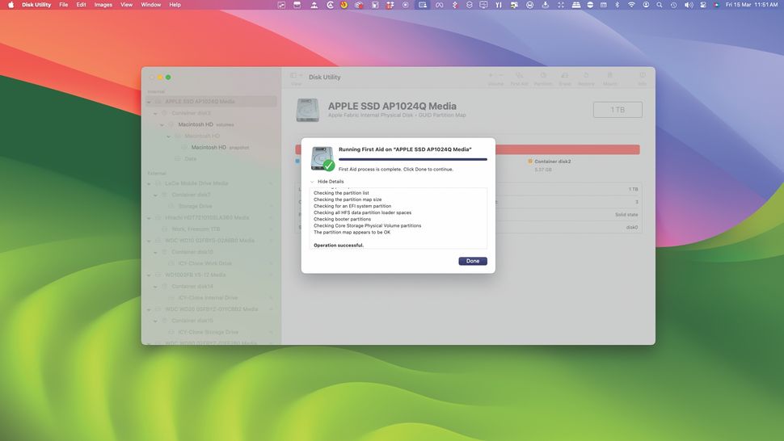Collapse APPLE SSD AP1024Q Media tree row
784x441 pixels.
(149, 102)
